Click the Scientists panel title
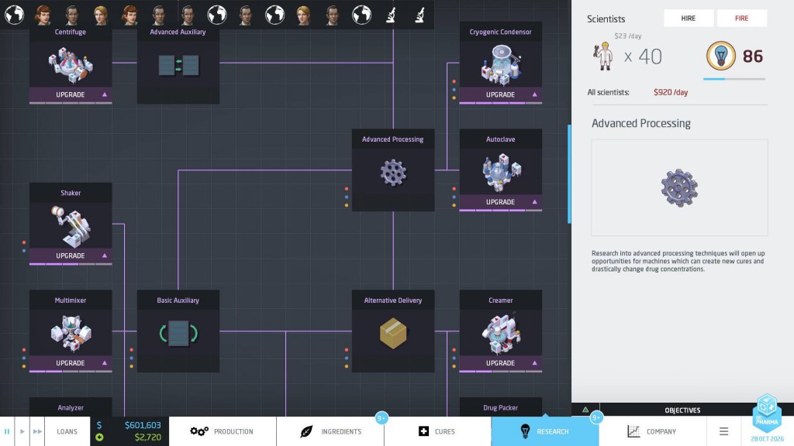The height and width of the screenshot is (446, 794). point(606,19)
